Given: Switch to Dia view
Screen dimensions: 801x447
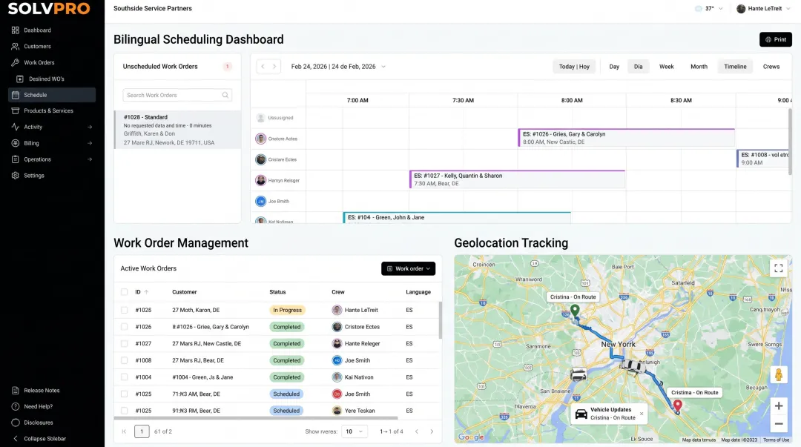Looking at the screenshot, I should point(638,67).
